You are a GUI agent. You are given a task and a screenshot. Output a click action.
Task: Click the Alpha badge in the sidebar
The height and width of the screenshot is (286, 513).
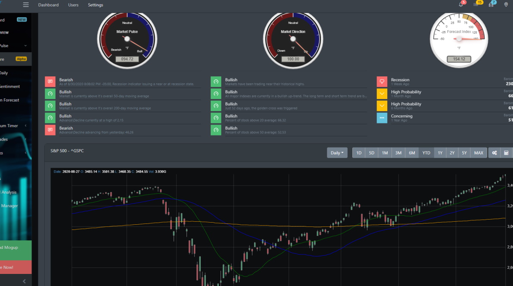(21, 59)
